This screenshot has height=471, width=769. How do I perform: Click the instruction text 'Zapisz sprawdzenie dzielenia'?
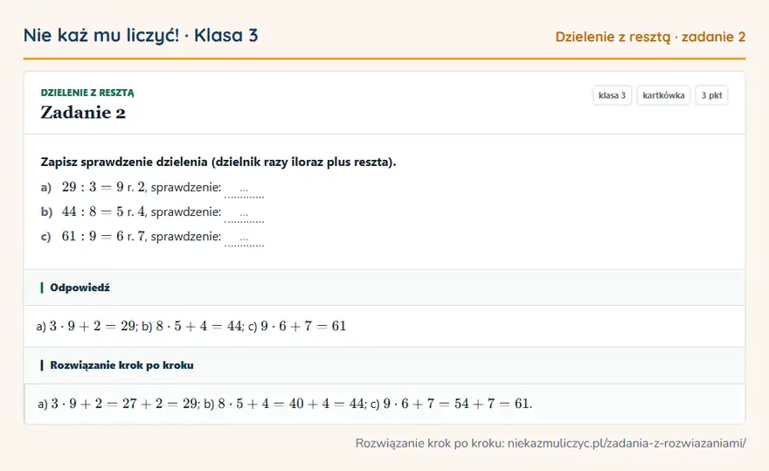124,162
